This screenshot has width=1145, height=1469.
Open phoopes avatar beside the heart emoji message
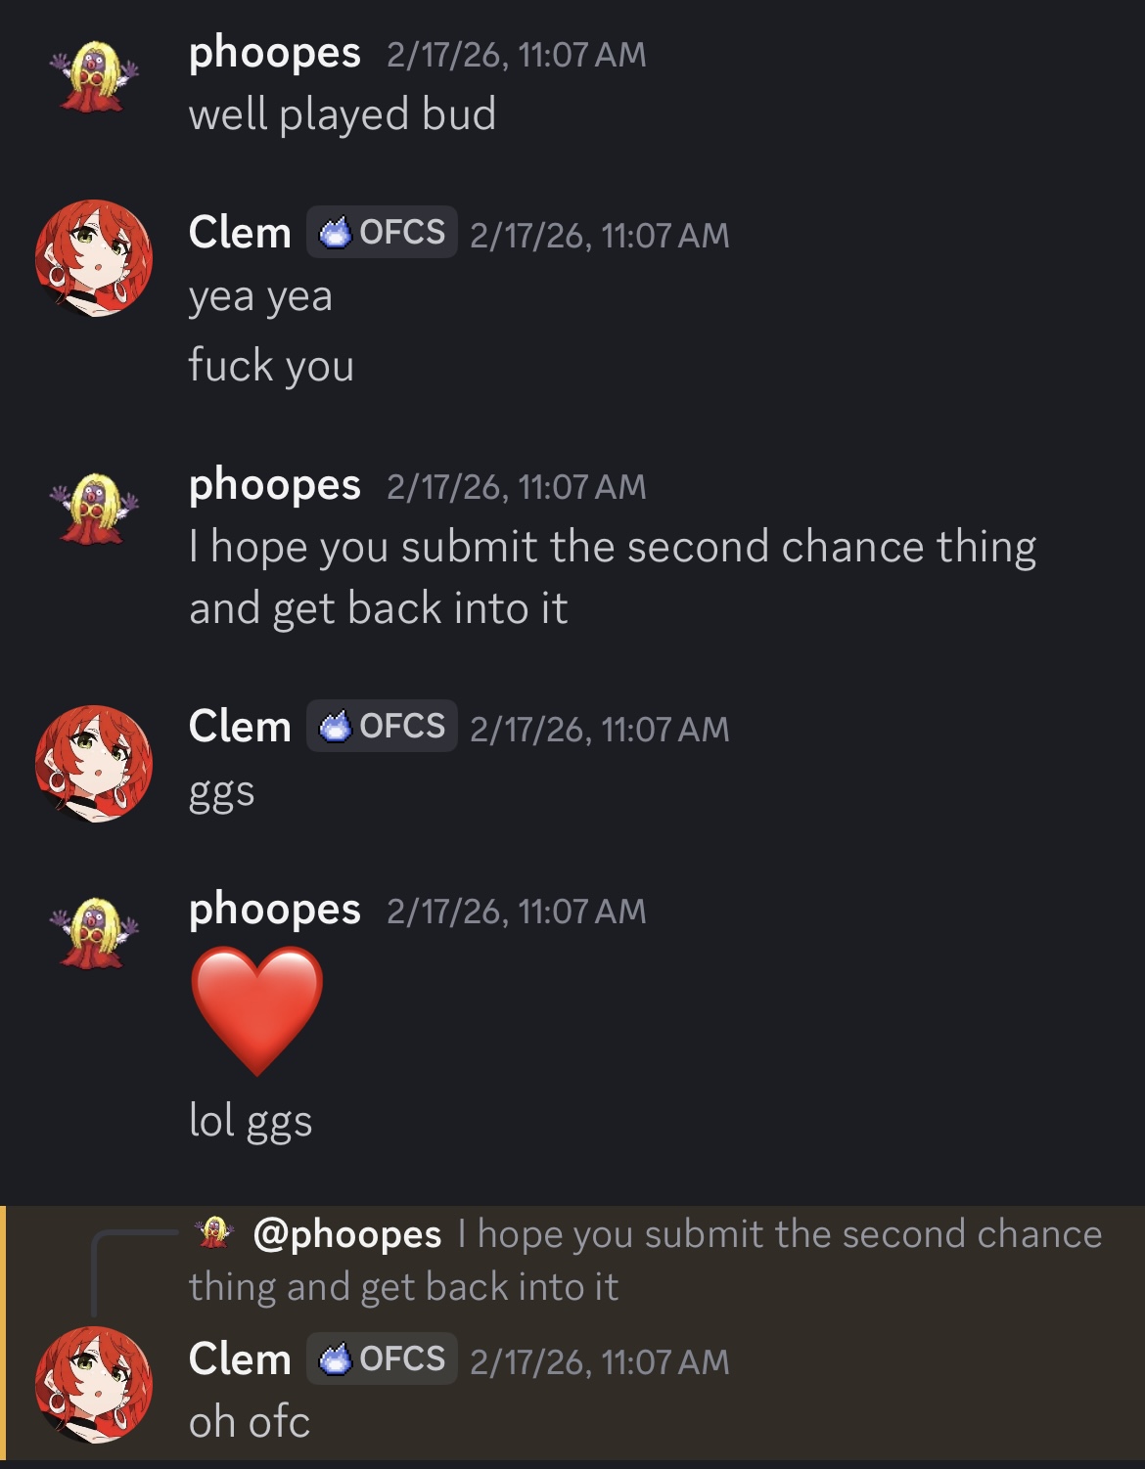coord(94,933)
